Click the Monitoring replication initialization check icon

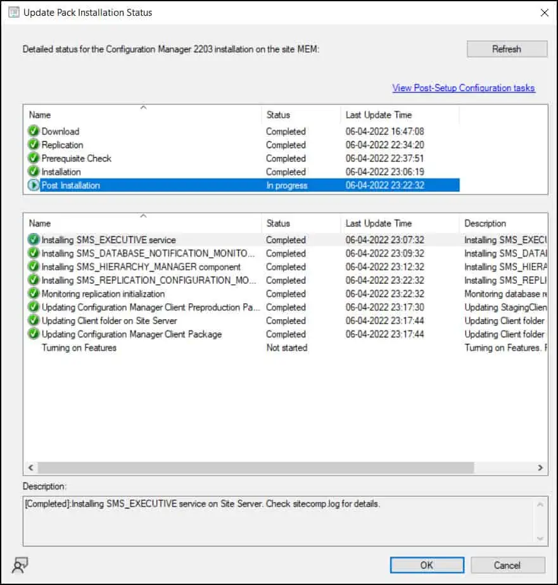pos(33,293)
